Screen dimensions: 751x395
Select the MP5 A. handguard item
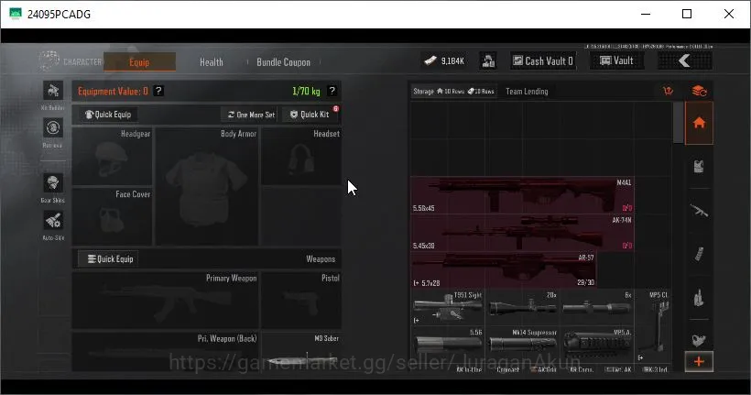point(597,345)
